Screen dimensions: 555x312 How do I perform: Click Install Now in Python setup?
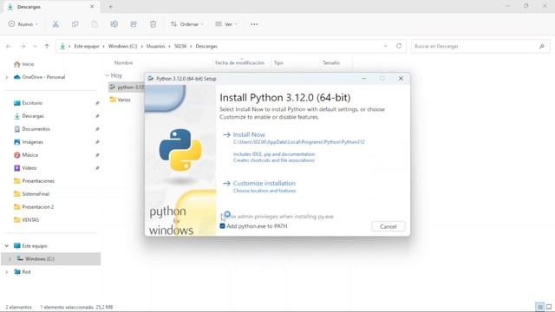tap(249, 134)
